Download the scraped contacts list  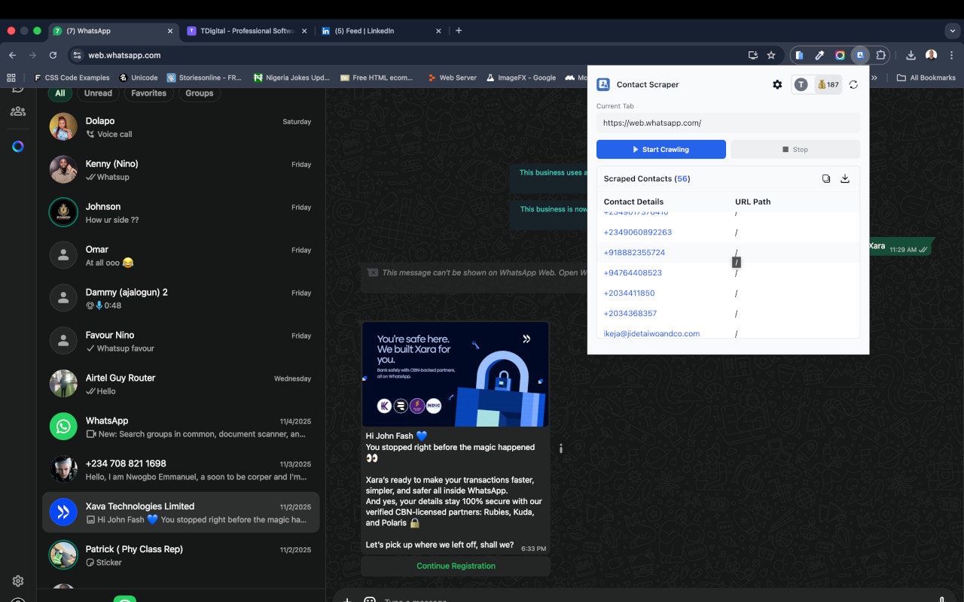pos(845,178)
